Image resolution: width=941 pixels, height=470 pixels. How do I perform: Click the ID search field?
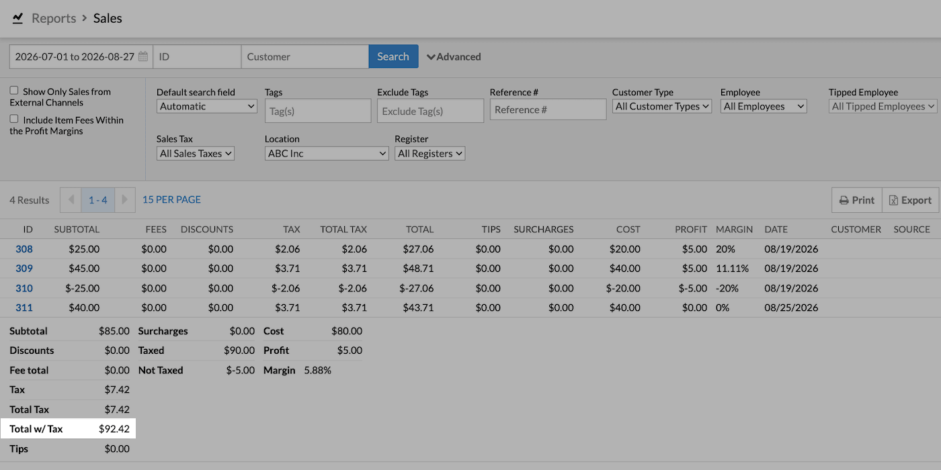[x=197, y=56]
